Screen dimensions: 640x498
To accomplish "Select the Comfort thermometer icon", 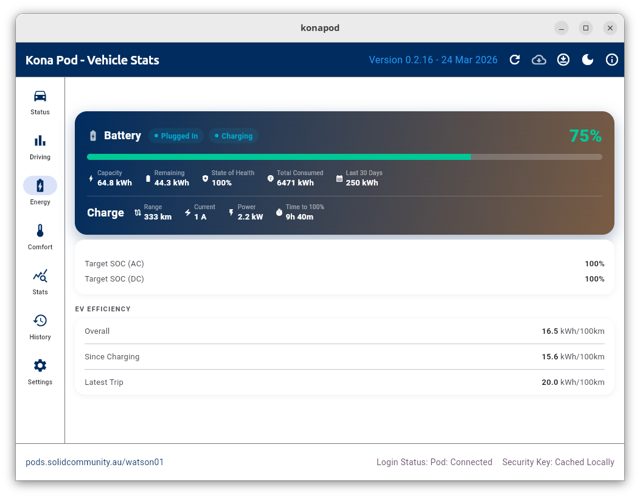I will [x=40, y=230].
